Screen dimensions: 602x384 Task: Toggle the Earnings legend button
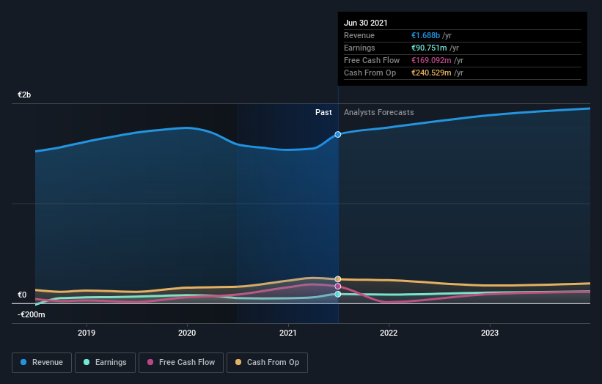[105, 363]
